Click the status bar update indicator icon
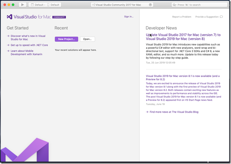The image size is (231, 164). [150, 5]
